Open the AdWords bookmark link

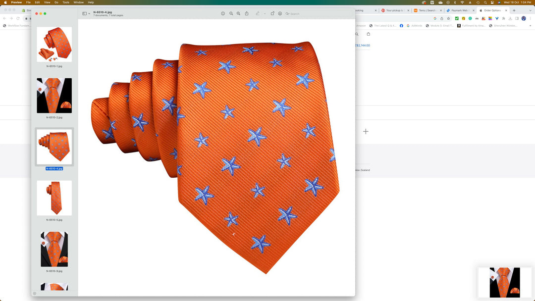click(x=416, y=26)
